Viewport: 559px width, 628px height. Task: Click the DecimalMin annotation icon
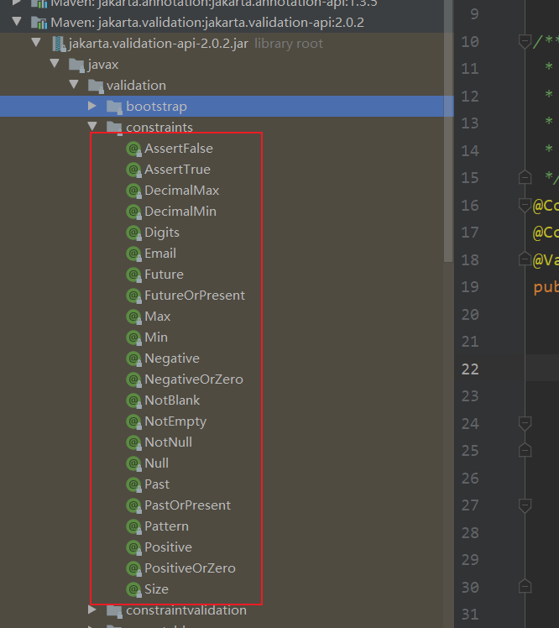[x=133, y=212]
